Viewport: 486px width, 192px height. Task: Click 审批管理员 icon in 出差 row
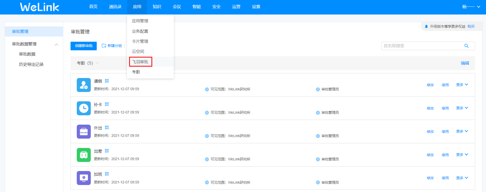[x=318, y=159]
